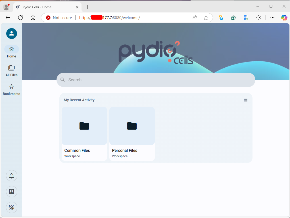Image resolution: width=290 pixels, height=218 pixels.
Task: Open the translate extension icon
Action: point(221,18)
